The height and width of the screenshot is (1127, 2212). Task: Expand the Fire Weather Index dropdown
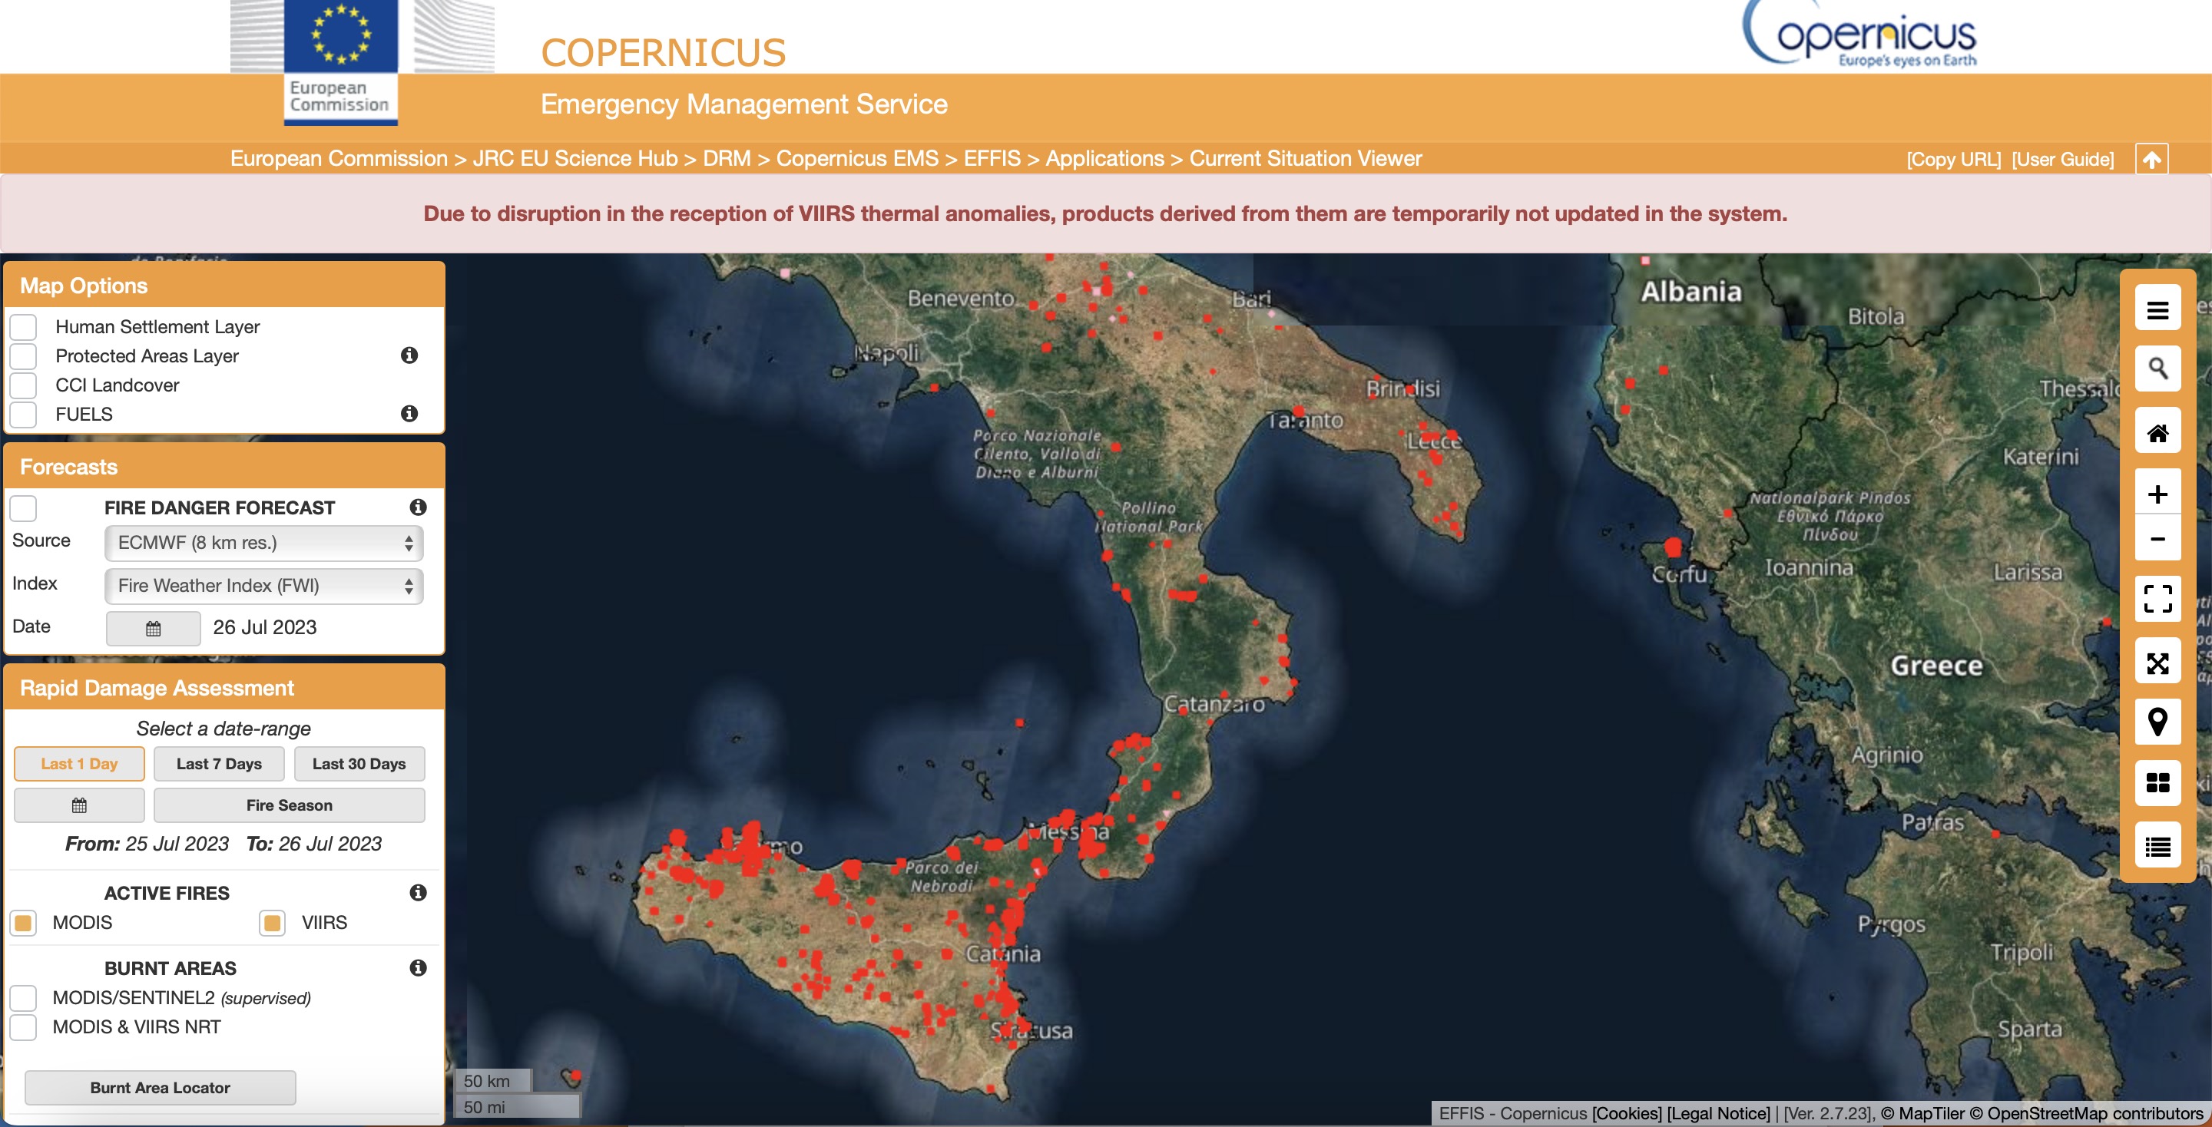click(x=263, y=586)
